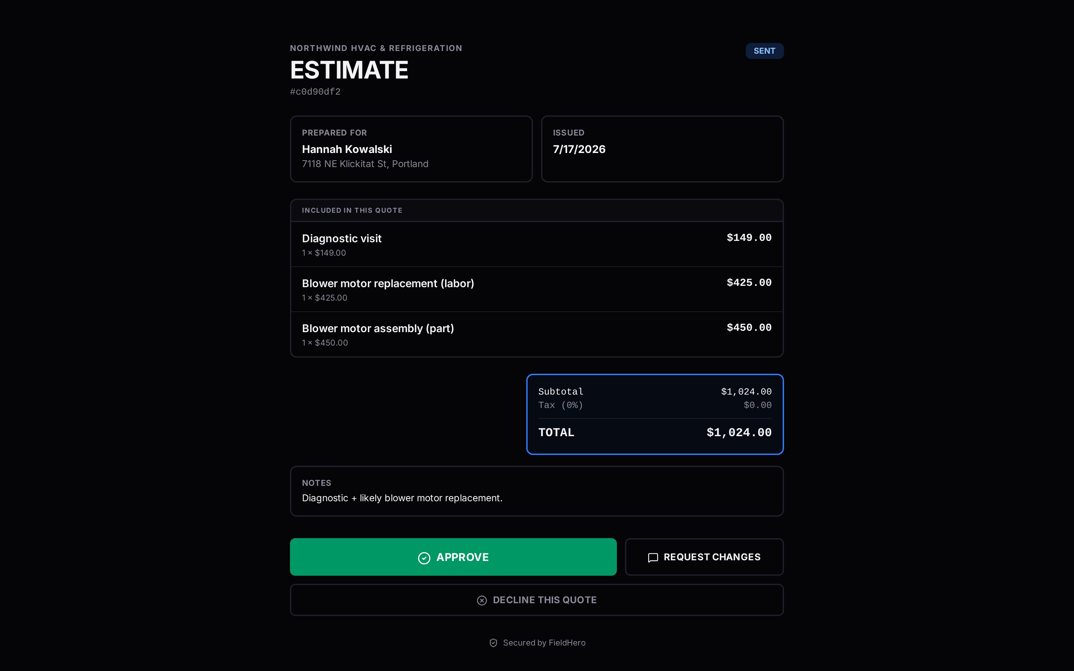
Task: Select the Blower motor replacement (labor) row
Action: pos(537,289)
